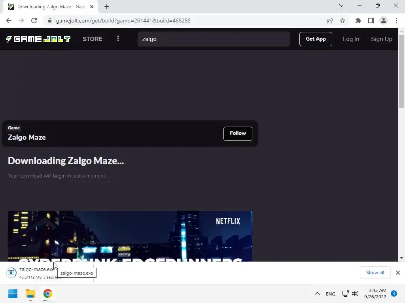The width and height of the screenshot is (405, 303).
Task: Click the scrollbar down arrow
Action: tap(401, 258)
